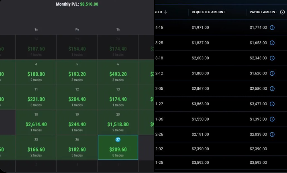Screen dimensions: 287x173
Task: Click payout amount $2,039.00
Action: point(258,134)
